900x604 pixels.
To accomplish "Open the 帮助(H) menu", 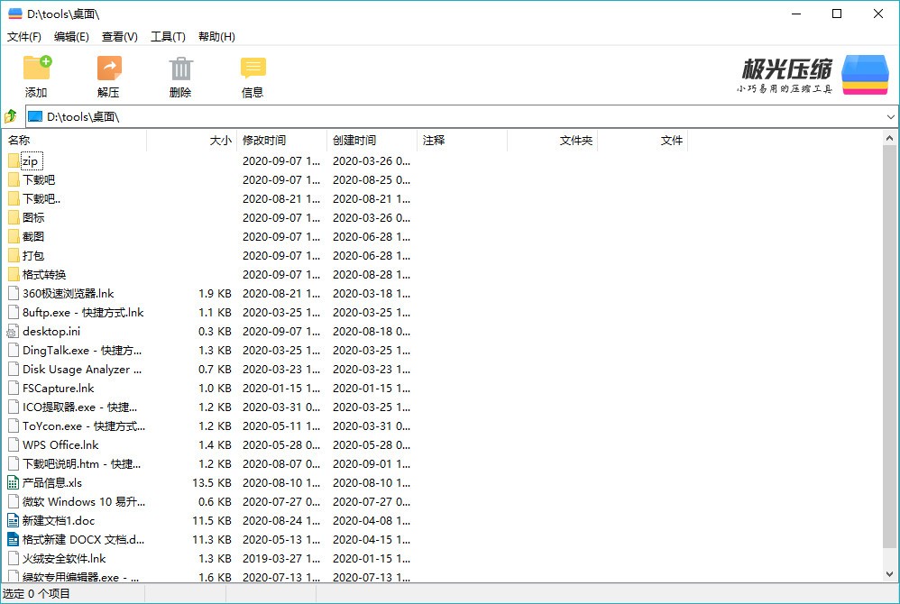I will tap(217, 37).
